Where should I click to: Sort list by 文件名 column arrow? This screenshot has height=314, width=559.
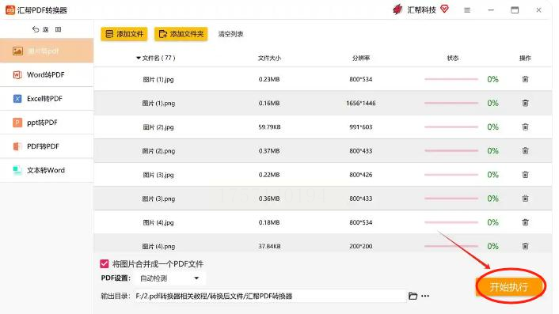click(x=139, y=58)
